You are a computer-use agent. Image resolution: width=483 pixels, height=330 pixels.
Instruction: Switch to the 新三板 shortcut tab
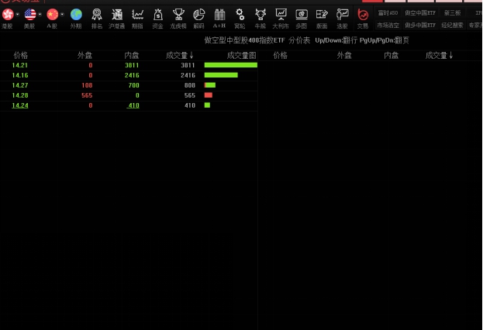point(452,13)
